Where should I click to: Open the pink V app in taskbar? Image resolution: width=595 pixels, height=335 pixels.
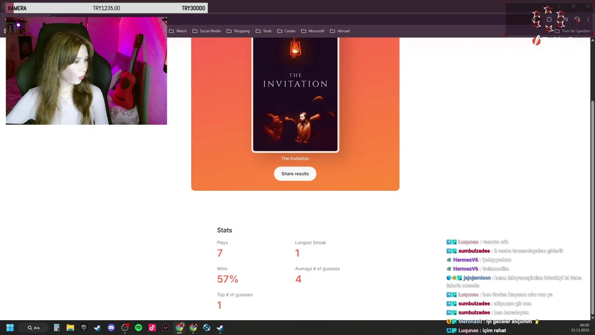click(165, 328)
